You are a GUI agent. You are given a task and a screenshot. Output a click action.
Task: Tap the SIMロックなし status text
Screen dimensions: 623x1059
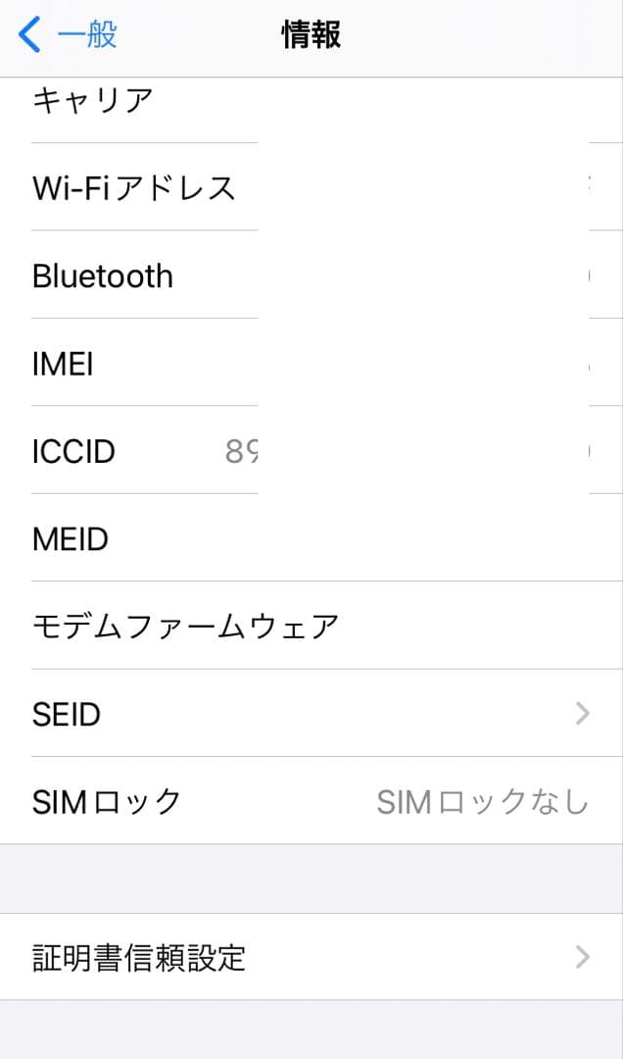coord(483,800)
